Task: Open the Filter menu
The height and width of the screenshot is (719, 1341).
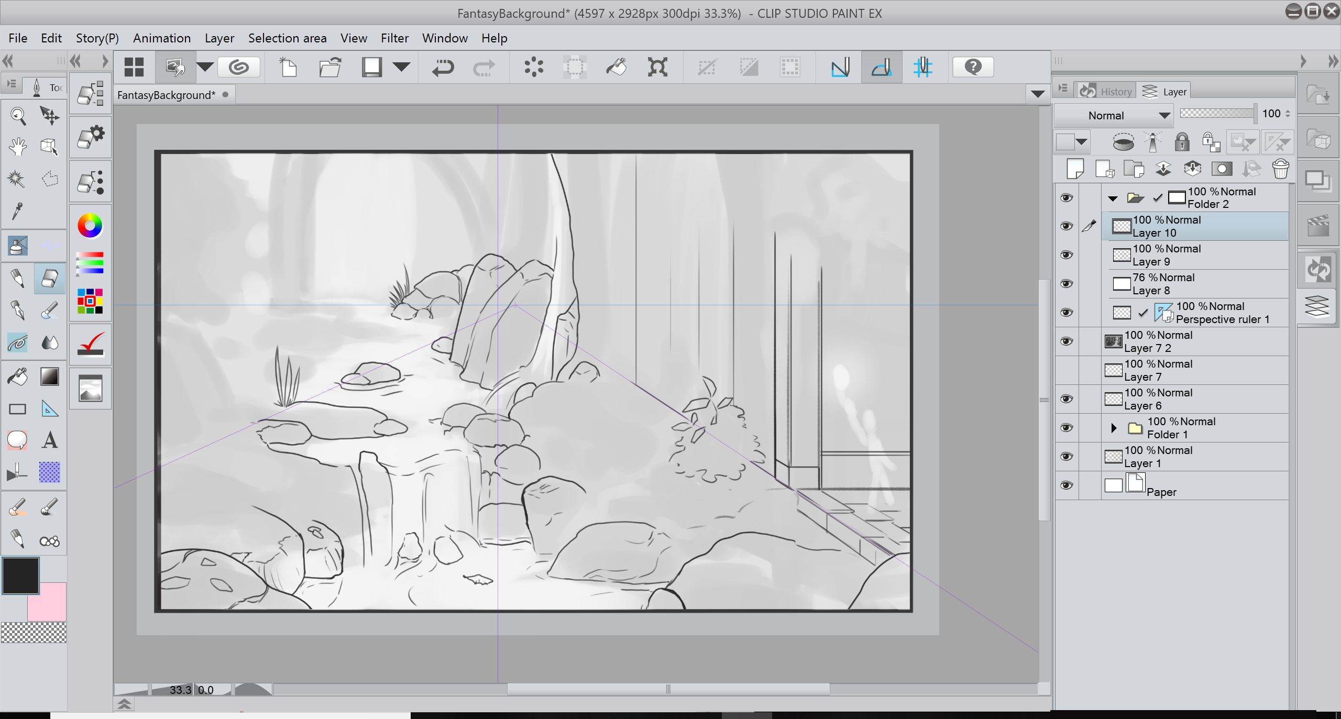Action: (x=394, y=38)
